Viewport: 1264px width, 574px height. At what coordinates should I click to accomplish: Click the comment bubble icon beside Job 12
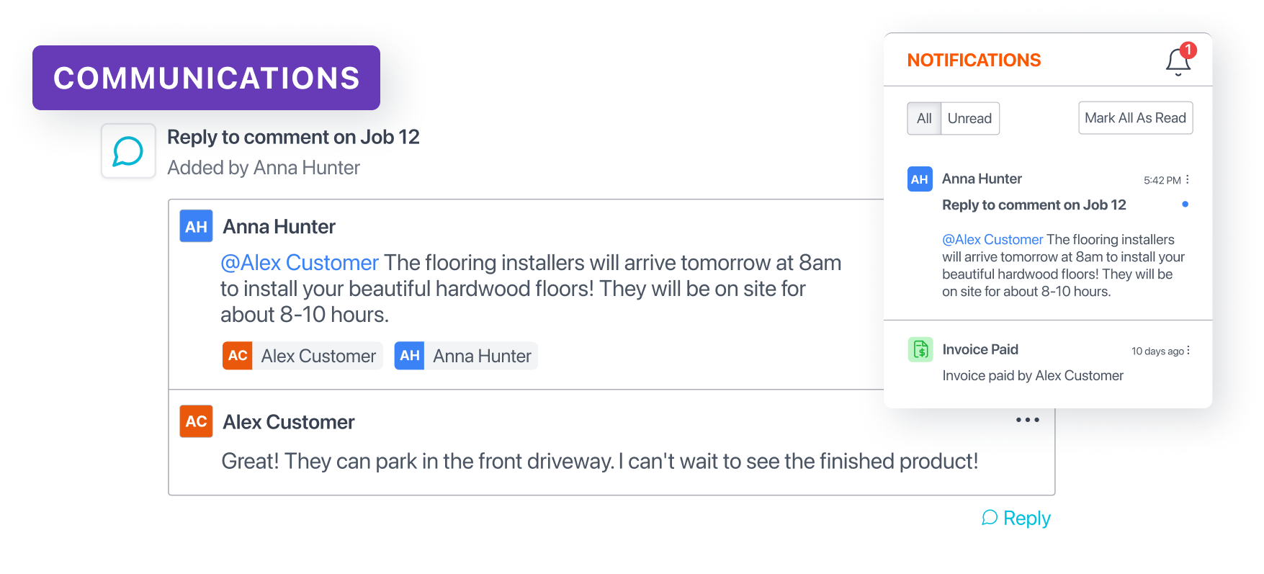pos(128,151)
